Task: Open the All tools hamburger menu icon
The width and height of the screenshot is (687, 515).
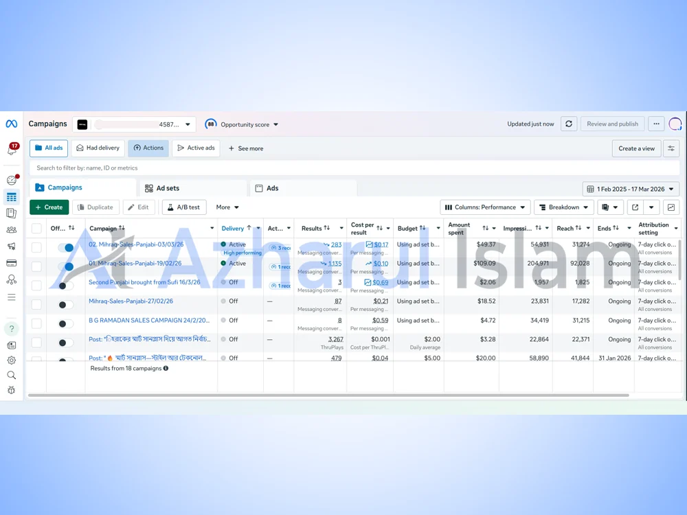Action: click(x=12, y=298)
